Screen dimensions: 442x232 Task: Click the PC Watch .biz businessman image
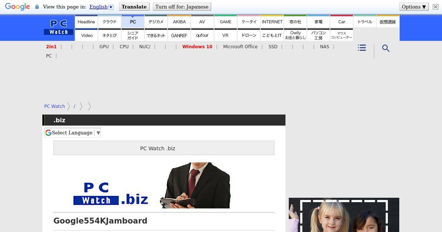point(152,186)
